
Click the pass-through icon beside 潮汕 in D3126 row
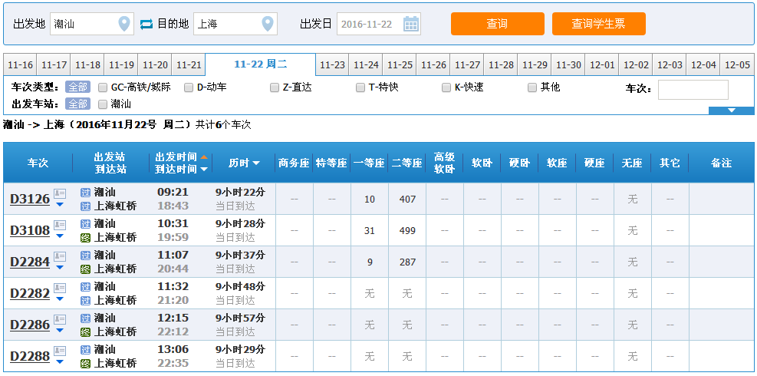85,193
